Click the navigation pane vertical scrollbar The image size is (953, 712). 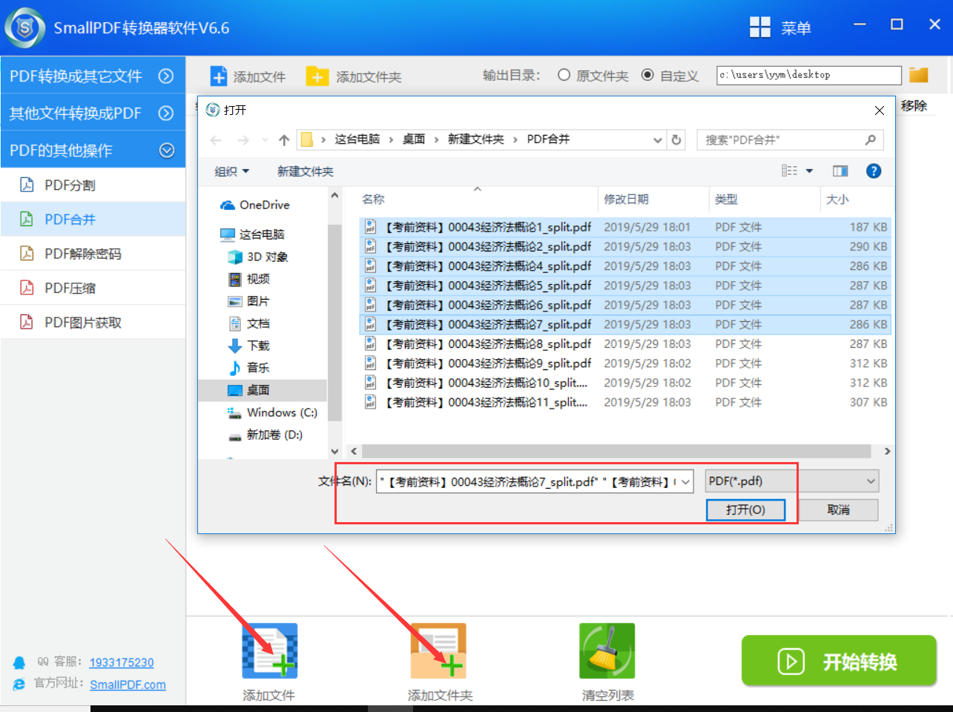tap(334, 323)
